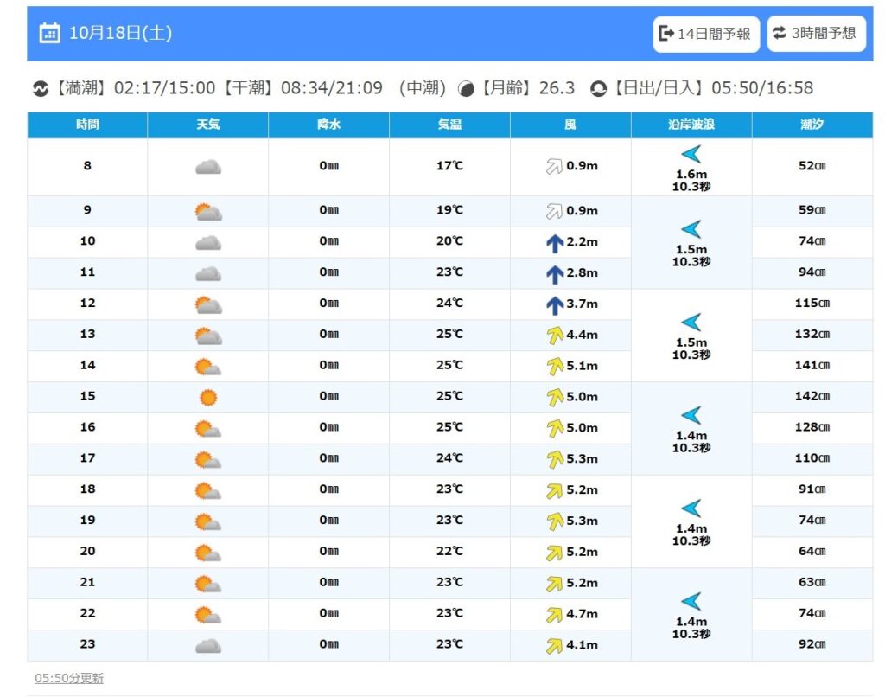Click the white wind arrow at 9時

coord(554,211)
